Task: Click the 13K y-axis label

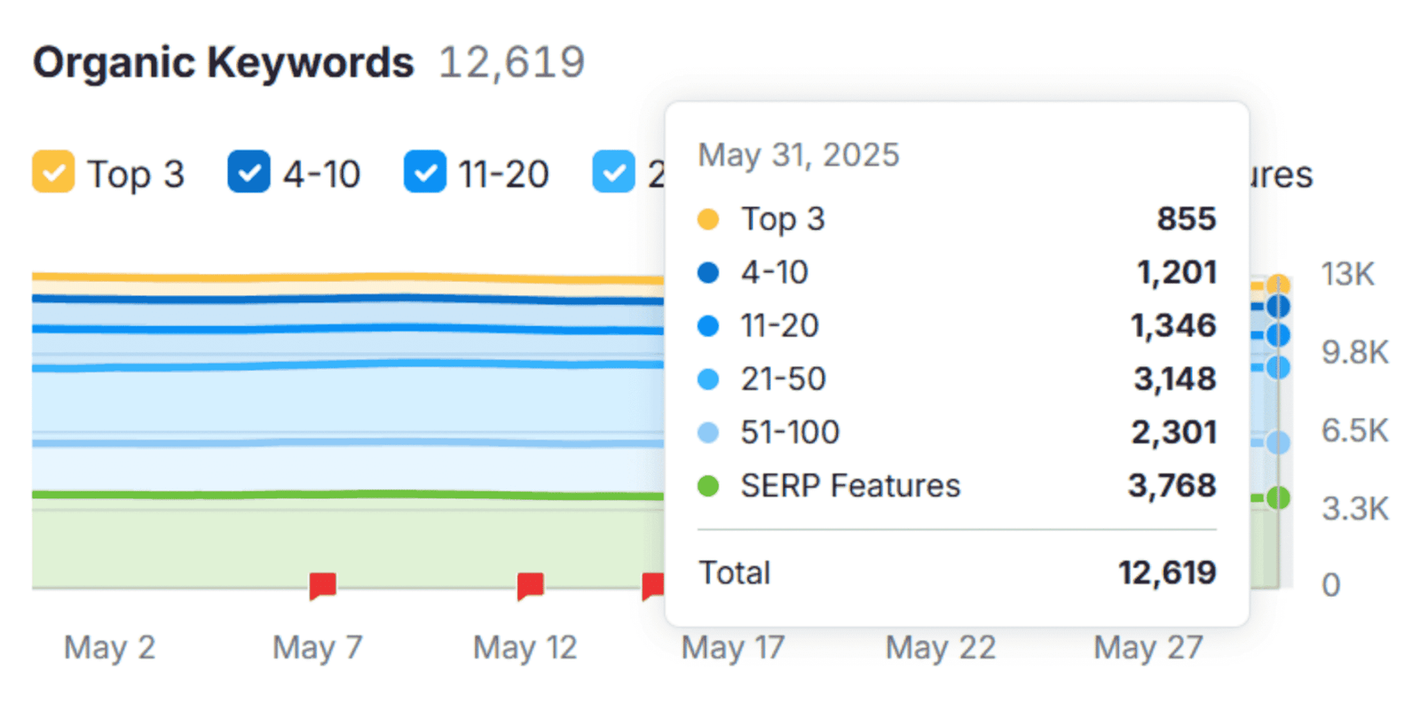Action: pyautogui.click(x=1347, y=274)
